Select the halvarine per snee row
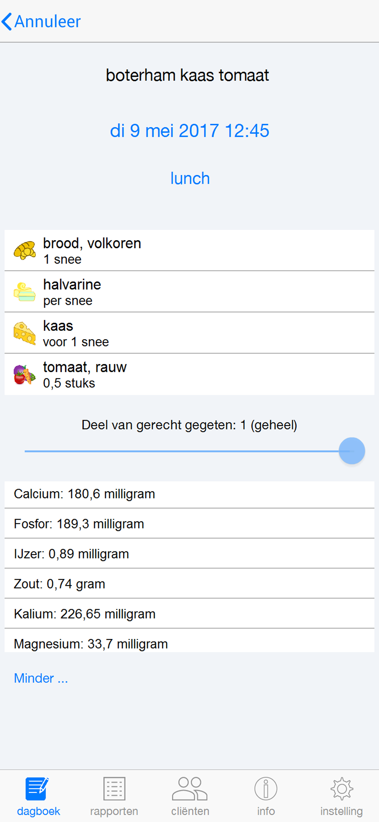 tap(189, 292)
